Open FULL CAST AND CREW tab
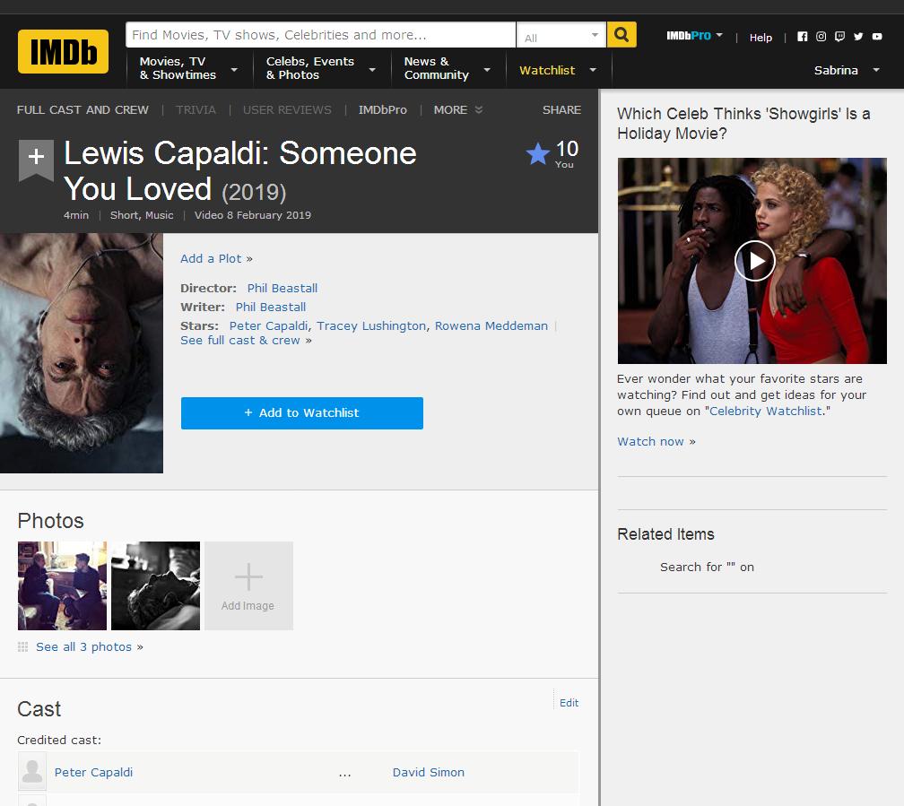Image resolution: width=904 pixels, height=806 pixels. pyautogui.click(x=83, y=109)
